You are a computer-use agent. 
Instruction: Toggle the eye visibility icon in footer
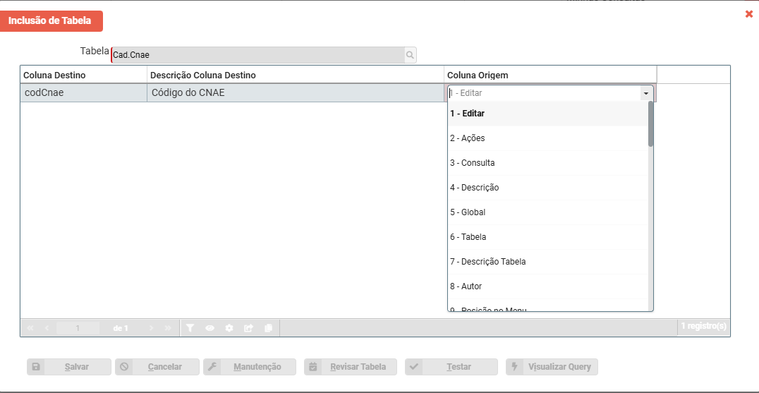click(210, 328)
